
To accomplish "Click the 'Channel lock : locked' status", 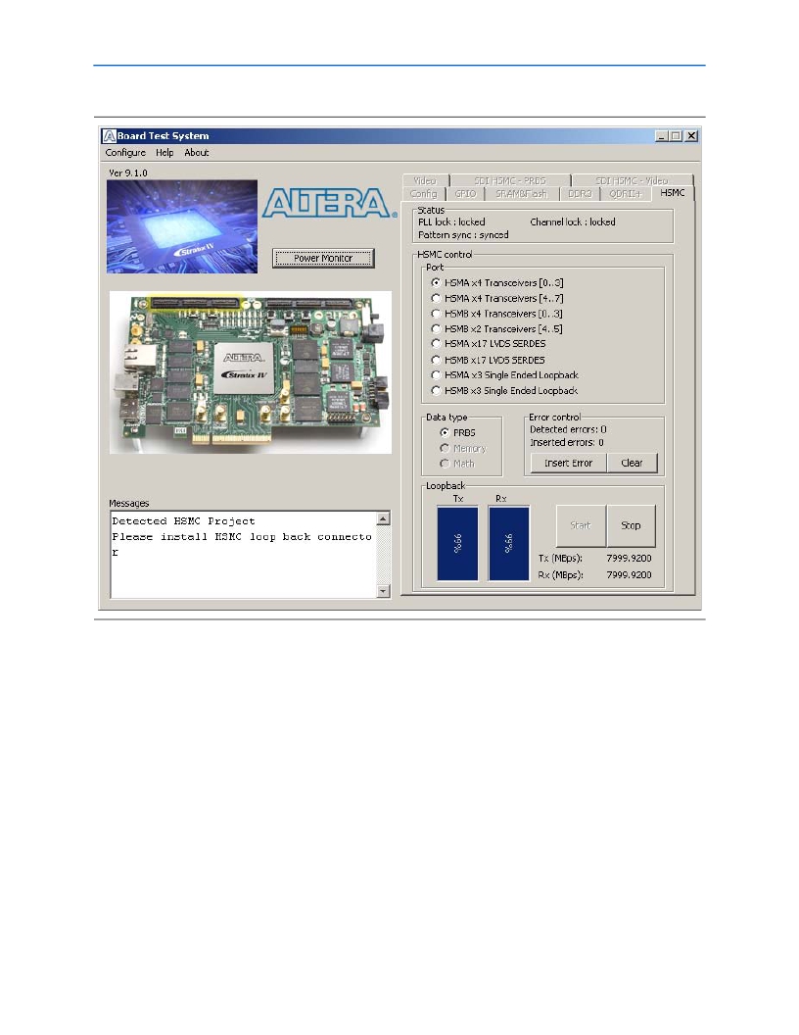I will click(573, 222).
